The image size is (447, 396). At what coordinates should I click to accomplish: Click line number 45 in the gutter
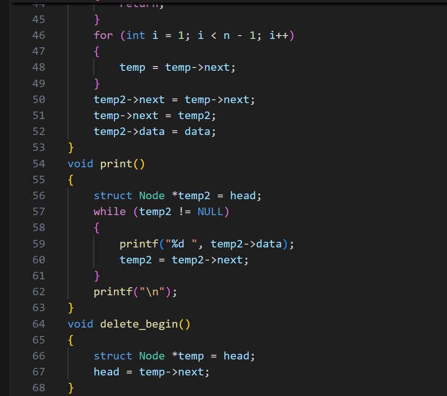pos(38,19)
